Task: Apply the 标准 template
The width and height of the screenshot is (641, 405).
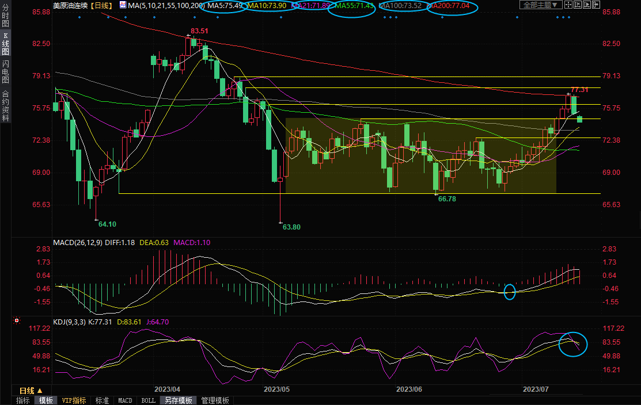Action: tap(102, 400)
